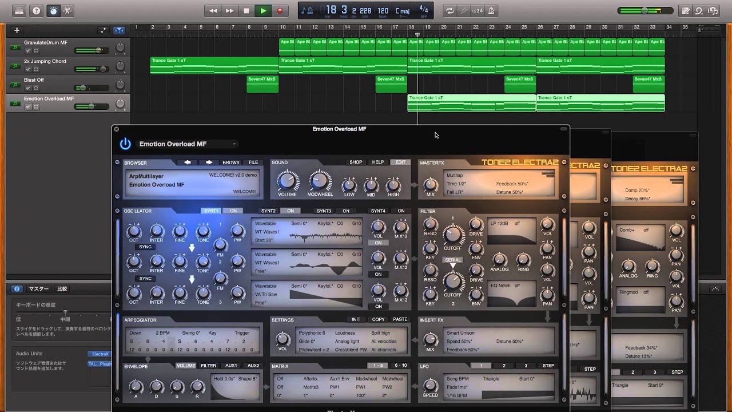This screenshot has width=732, height=412.
Task: Adjust the keyboard sensitivity slider
Action: (65, 312)
